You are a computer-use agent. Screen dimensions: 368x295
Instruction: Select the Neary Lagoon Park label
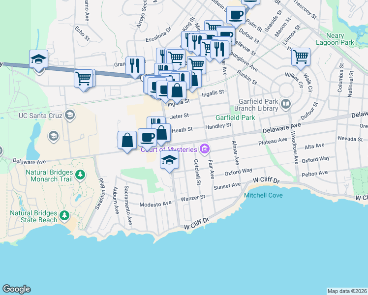[335, 39]
